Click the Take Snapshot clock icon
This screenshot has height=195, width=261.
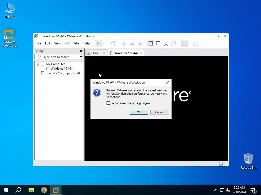(x=124, y=43)
